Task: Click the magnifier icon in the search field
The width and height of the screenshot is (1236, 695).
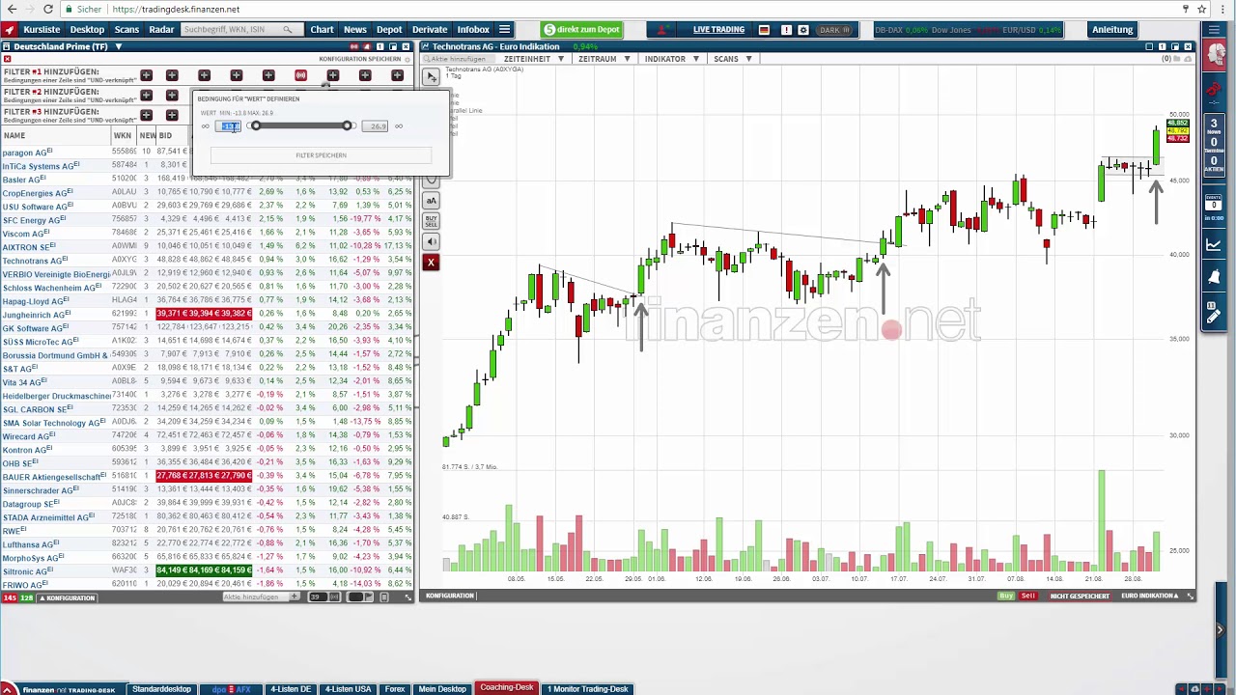Action: pos(287,30)
